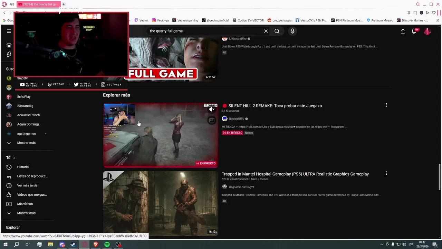Open options menu for Mantel Hospital video
The height and width of the screenshot is (249, 442).
[x=386, y=173]
